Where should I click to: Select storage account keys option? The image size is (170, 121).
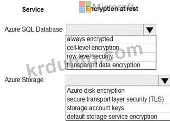pos(118,108)
